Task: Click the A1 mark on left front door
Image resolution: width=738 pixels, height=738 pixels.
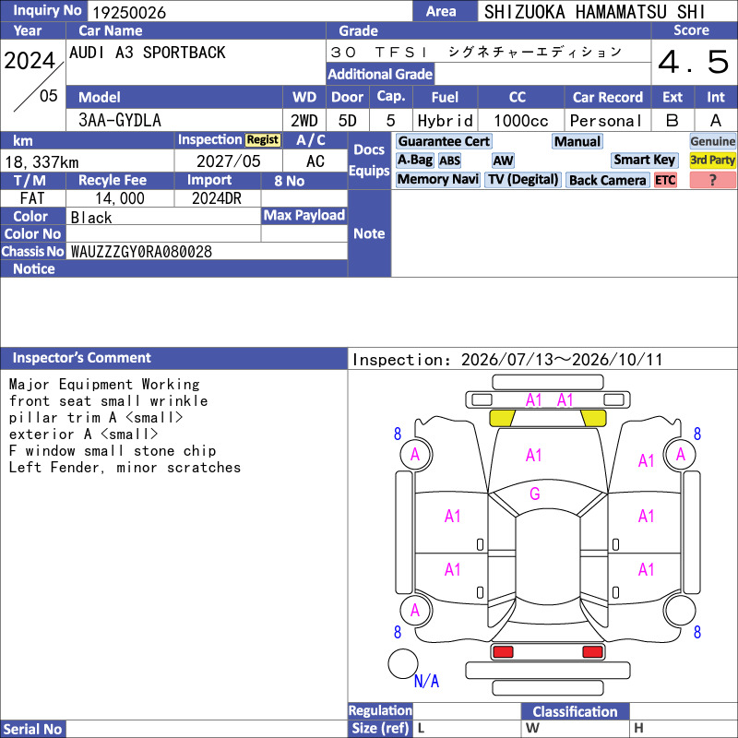Action: coord(452,517)
